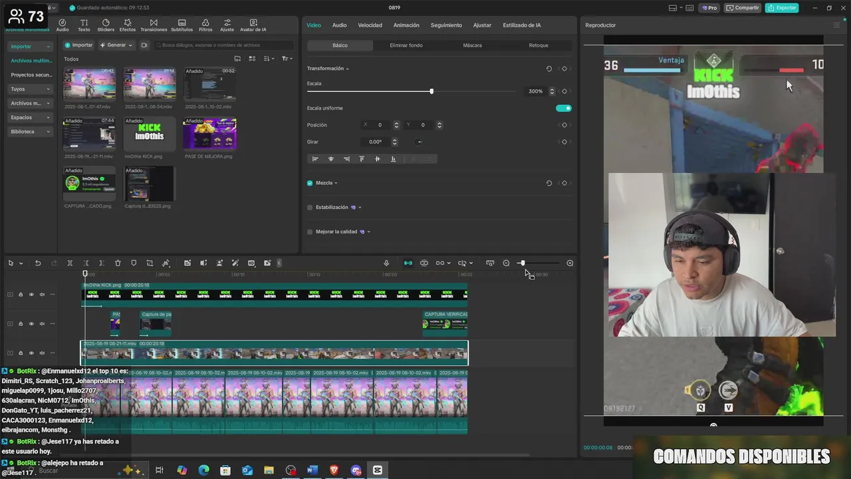
Task: Click the Escala 300% value field
Action: (x=535, y=91)
